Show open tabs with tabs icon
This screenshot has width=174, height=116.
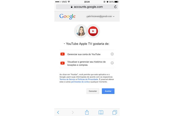[x=115, y=112]
